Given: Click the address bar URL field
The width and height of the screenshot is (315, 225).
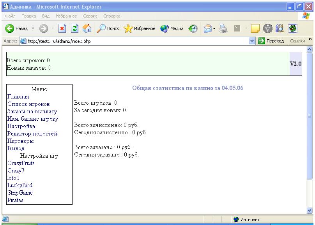Looking at the screenshot, I should 137,41.
